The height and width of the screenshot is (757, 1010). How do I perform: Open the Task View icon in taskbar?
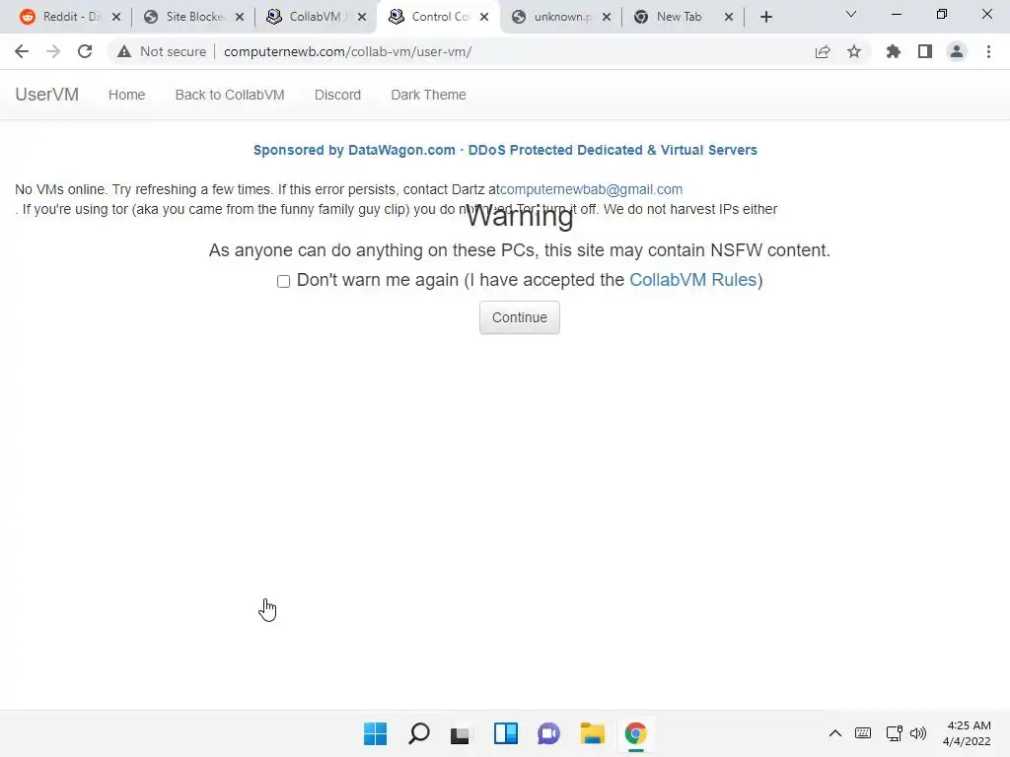click(460, 734)
